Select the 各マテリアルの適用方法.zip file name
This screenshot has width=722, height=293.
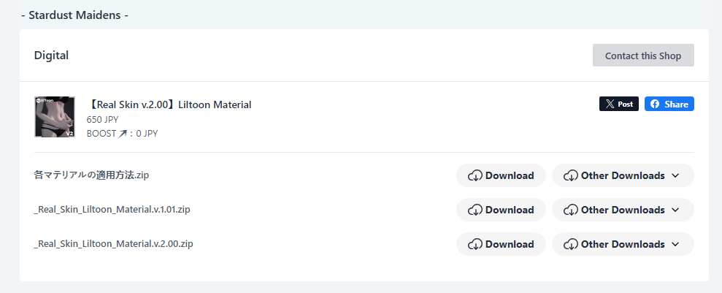tap(92, 175)
